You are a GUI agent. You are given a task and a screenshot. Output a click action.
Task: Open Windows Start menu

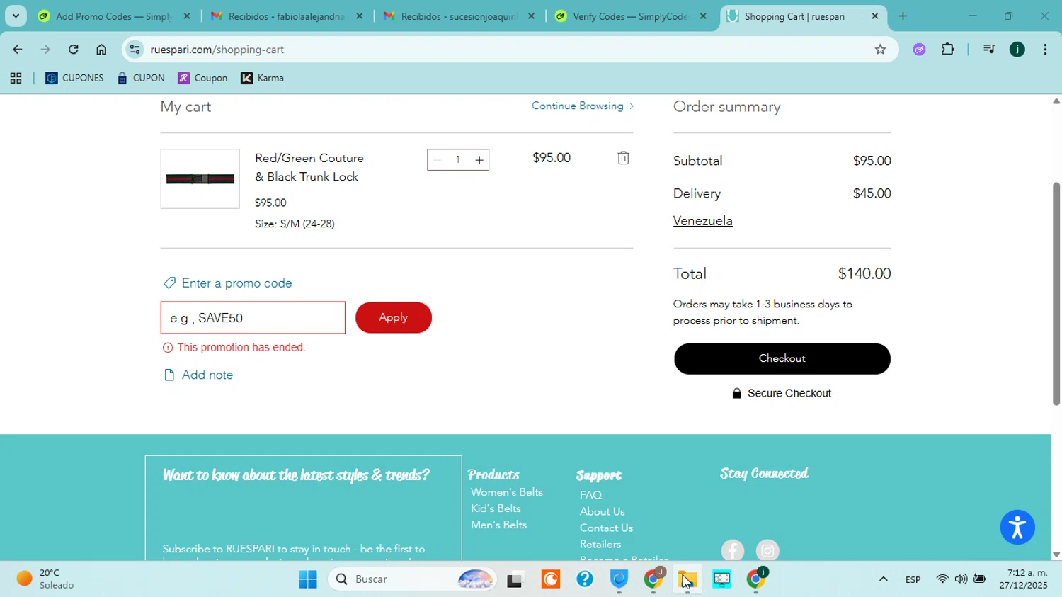coord(308,579)
